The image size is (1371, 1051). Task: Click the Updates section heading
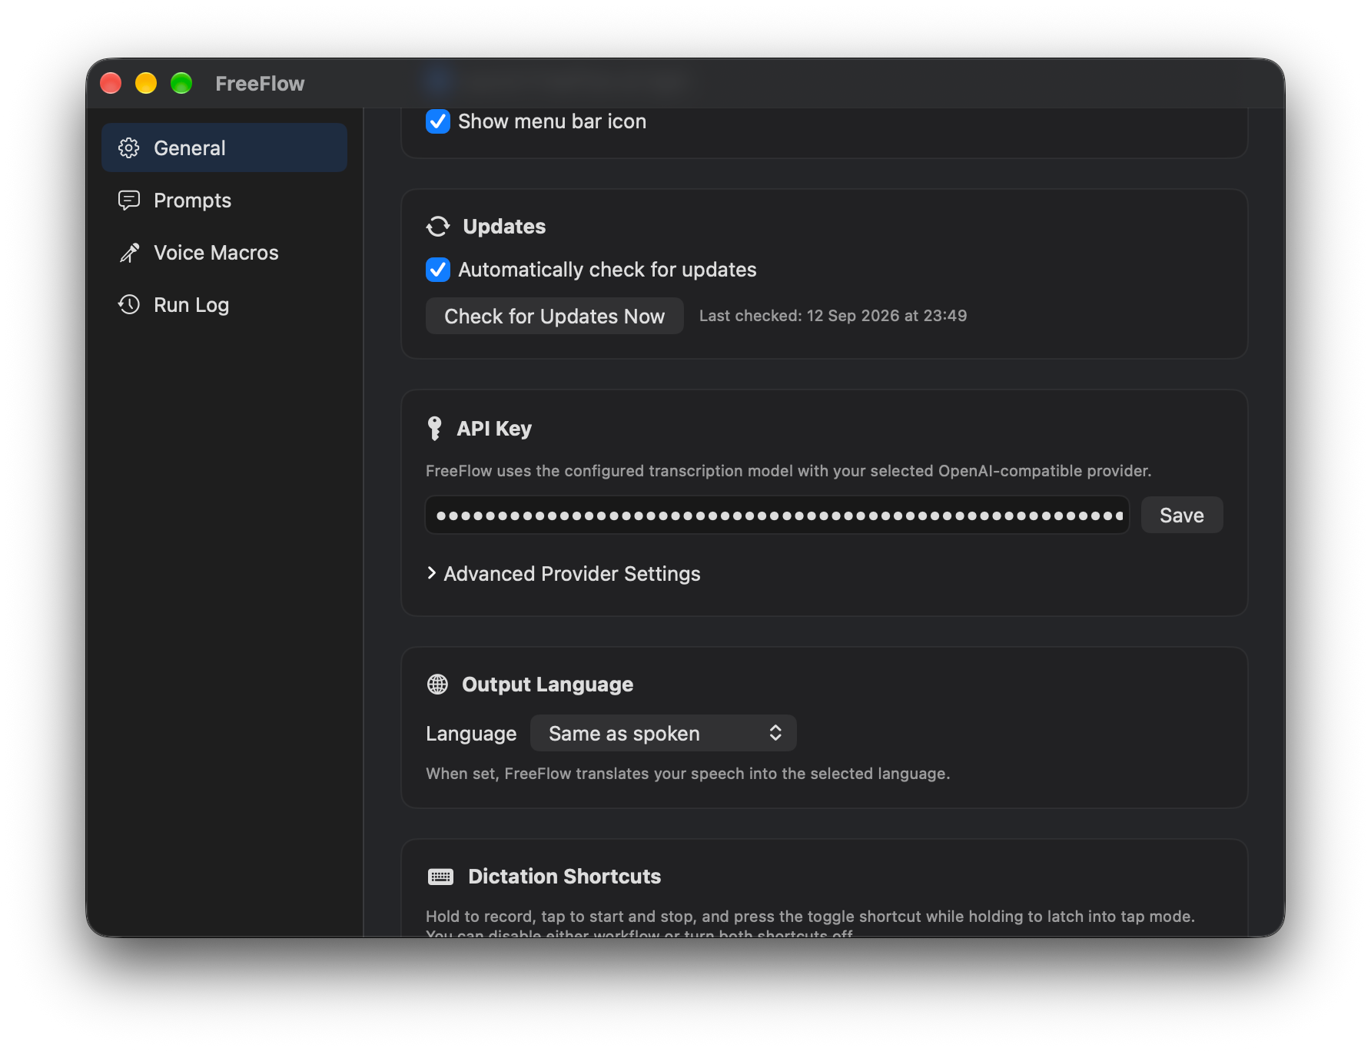(504, 227)
